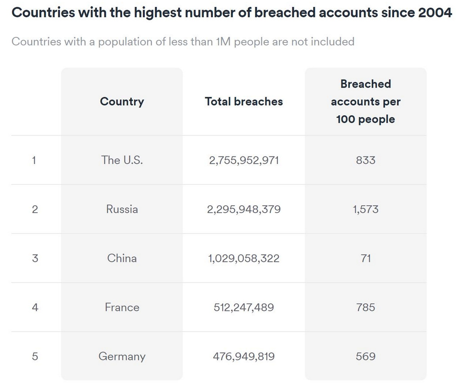Viewport: 461px width, 388px height.
Task: Click the 1,573 per-100-people value
Action: (x=365, y=209)
